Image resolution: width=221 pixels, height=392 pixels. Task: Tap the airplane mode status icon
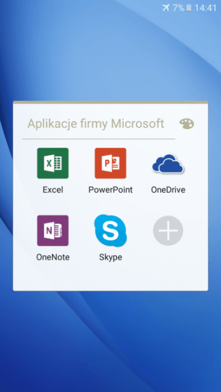coord(165,8)
